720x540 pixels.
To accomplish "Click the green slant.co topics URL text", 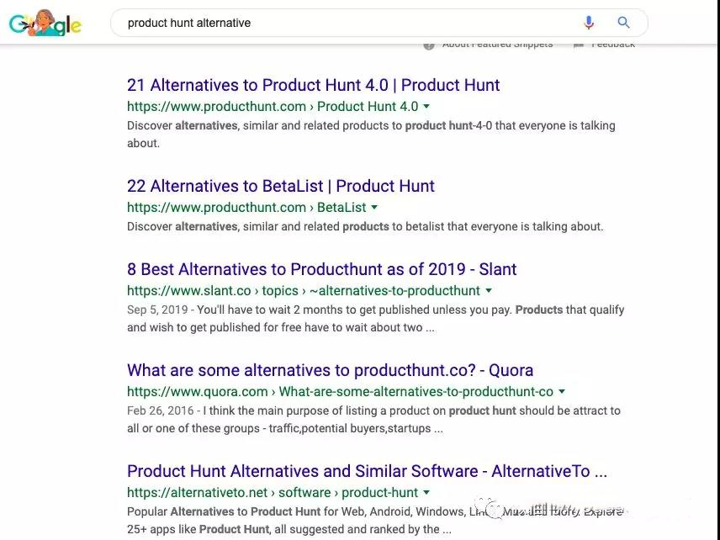I will tap(304, 291).
